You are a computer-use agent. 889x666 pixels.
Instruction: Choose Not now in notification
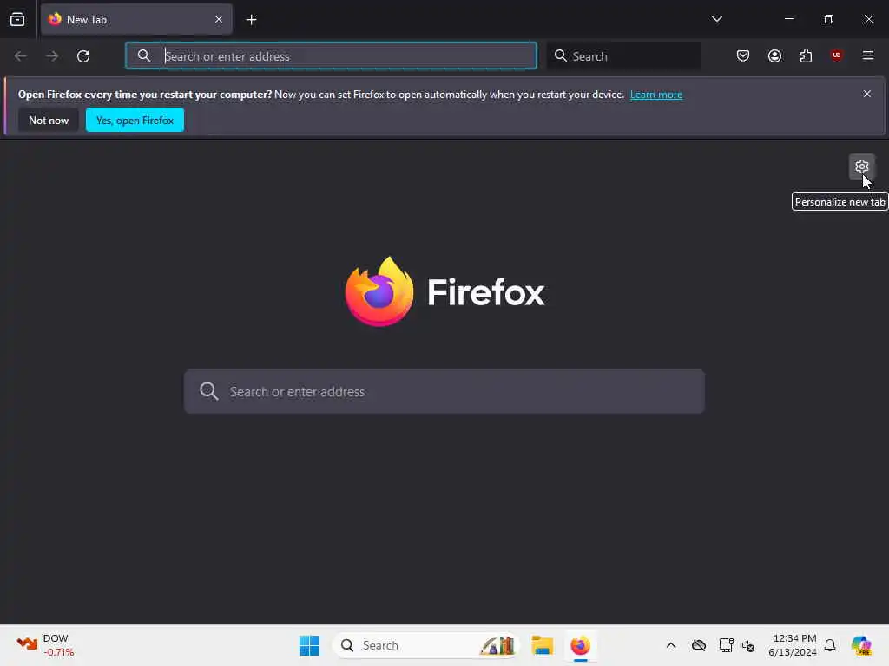coord(49,120)
